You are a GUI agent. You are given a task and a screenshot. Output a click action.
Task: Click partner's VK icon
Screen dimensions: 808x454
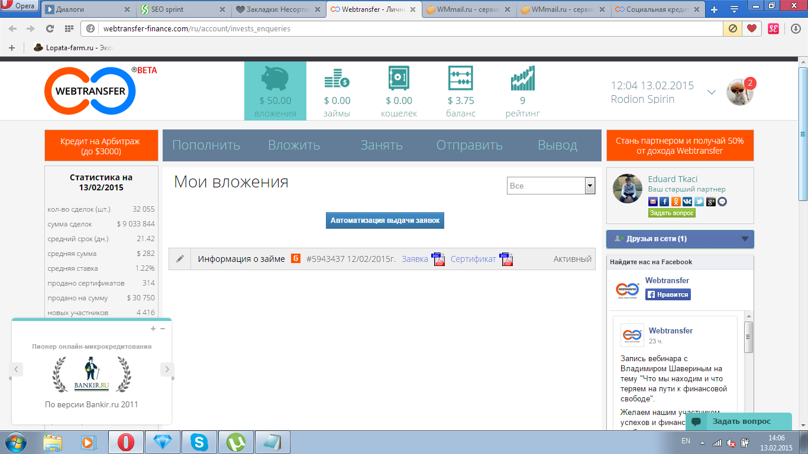tap(687, 202)
